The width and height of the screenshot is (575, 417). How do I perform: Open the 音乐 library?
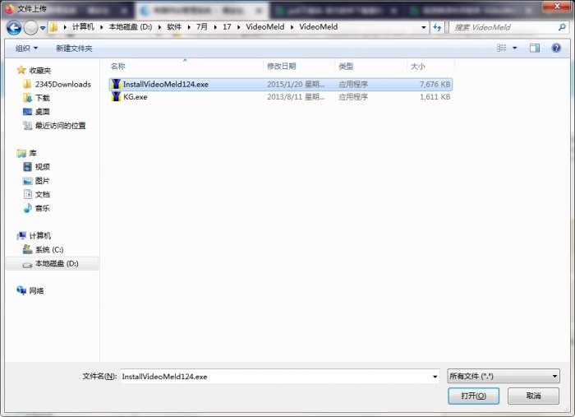point(43,208)
